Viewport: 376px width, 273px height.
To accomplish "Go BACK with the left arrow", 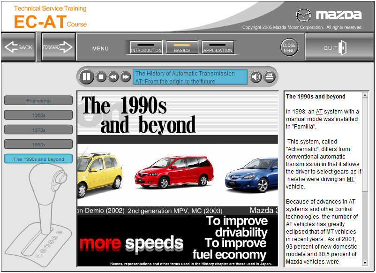I will tap(18, 47).
